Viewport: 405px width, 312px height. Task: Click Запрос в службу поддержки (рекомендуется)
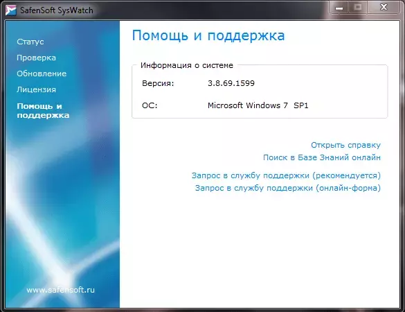click(x=286, y=175)
